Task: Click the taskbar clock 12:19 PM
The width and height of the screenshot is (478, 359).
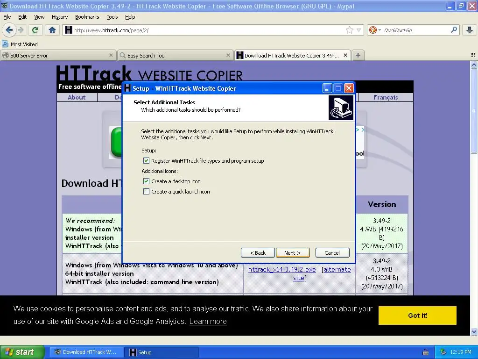Action: 461,352
